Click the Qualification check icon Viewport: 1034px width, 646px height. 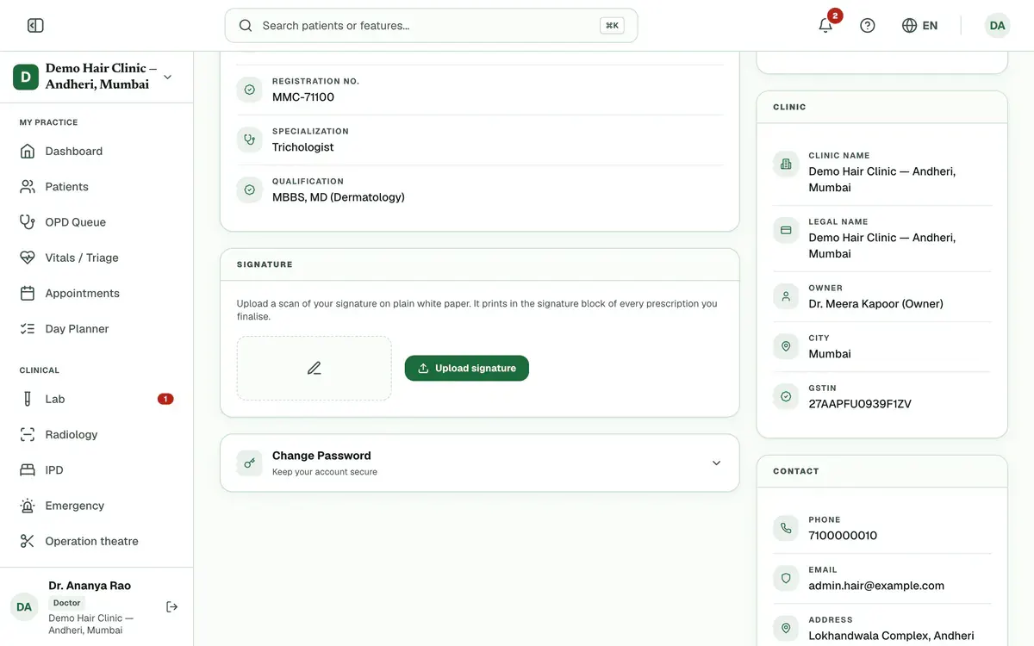click(x=250, y=189)
